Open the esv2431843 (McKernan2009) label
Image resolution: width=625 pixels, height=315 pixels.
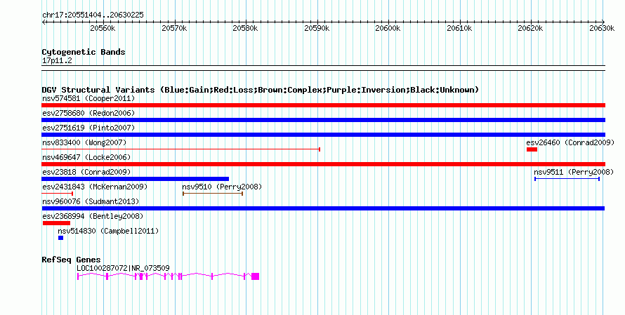pos(95,187)
